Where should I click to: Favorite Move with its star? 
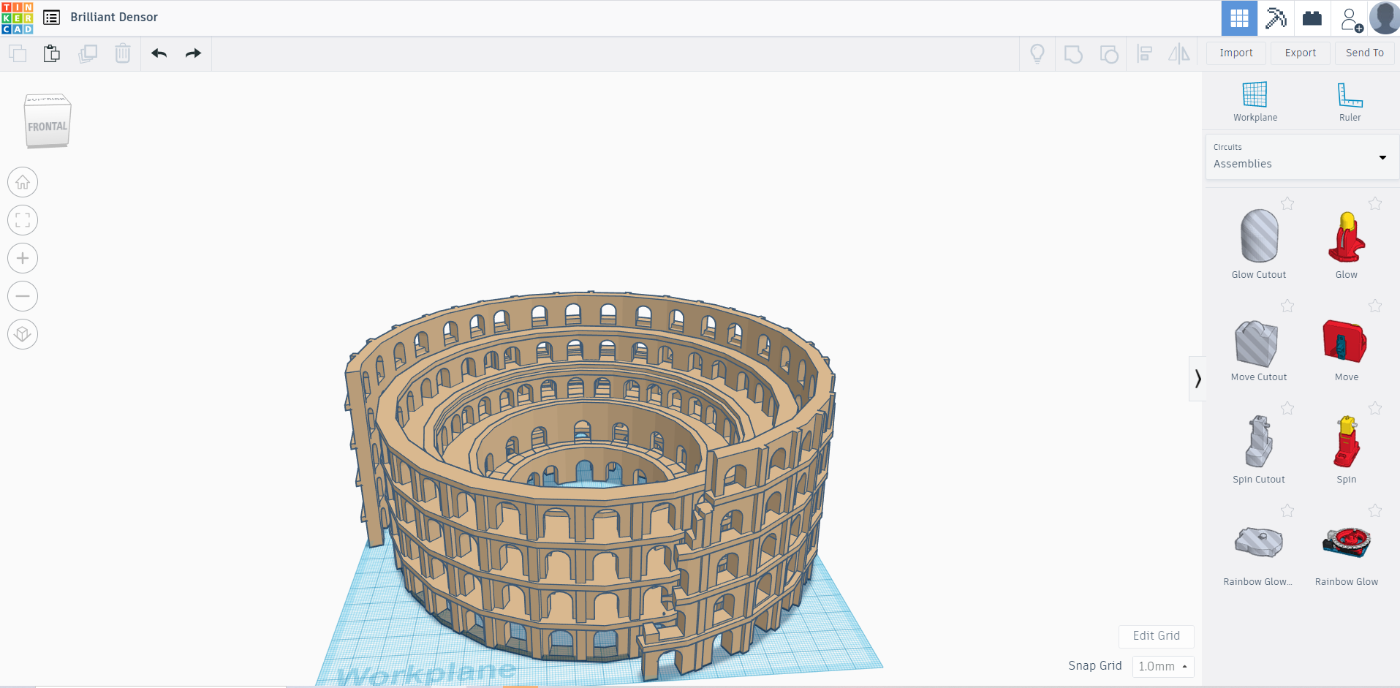click(x=1375, y=306)
